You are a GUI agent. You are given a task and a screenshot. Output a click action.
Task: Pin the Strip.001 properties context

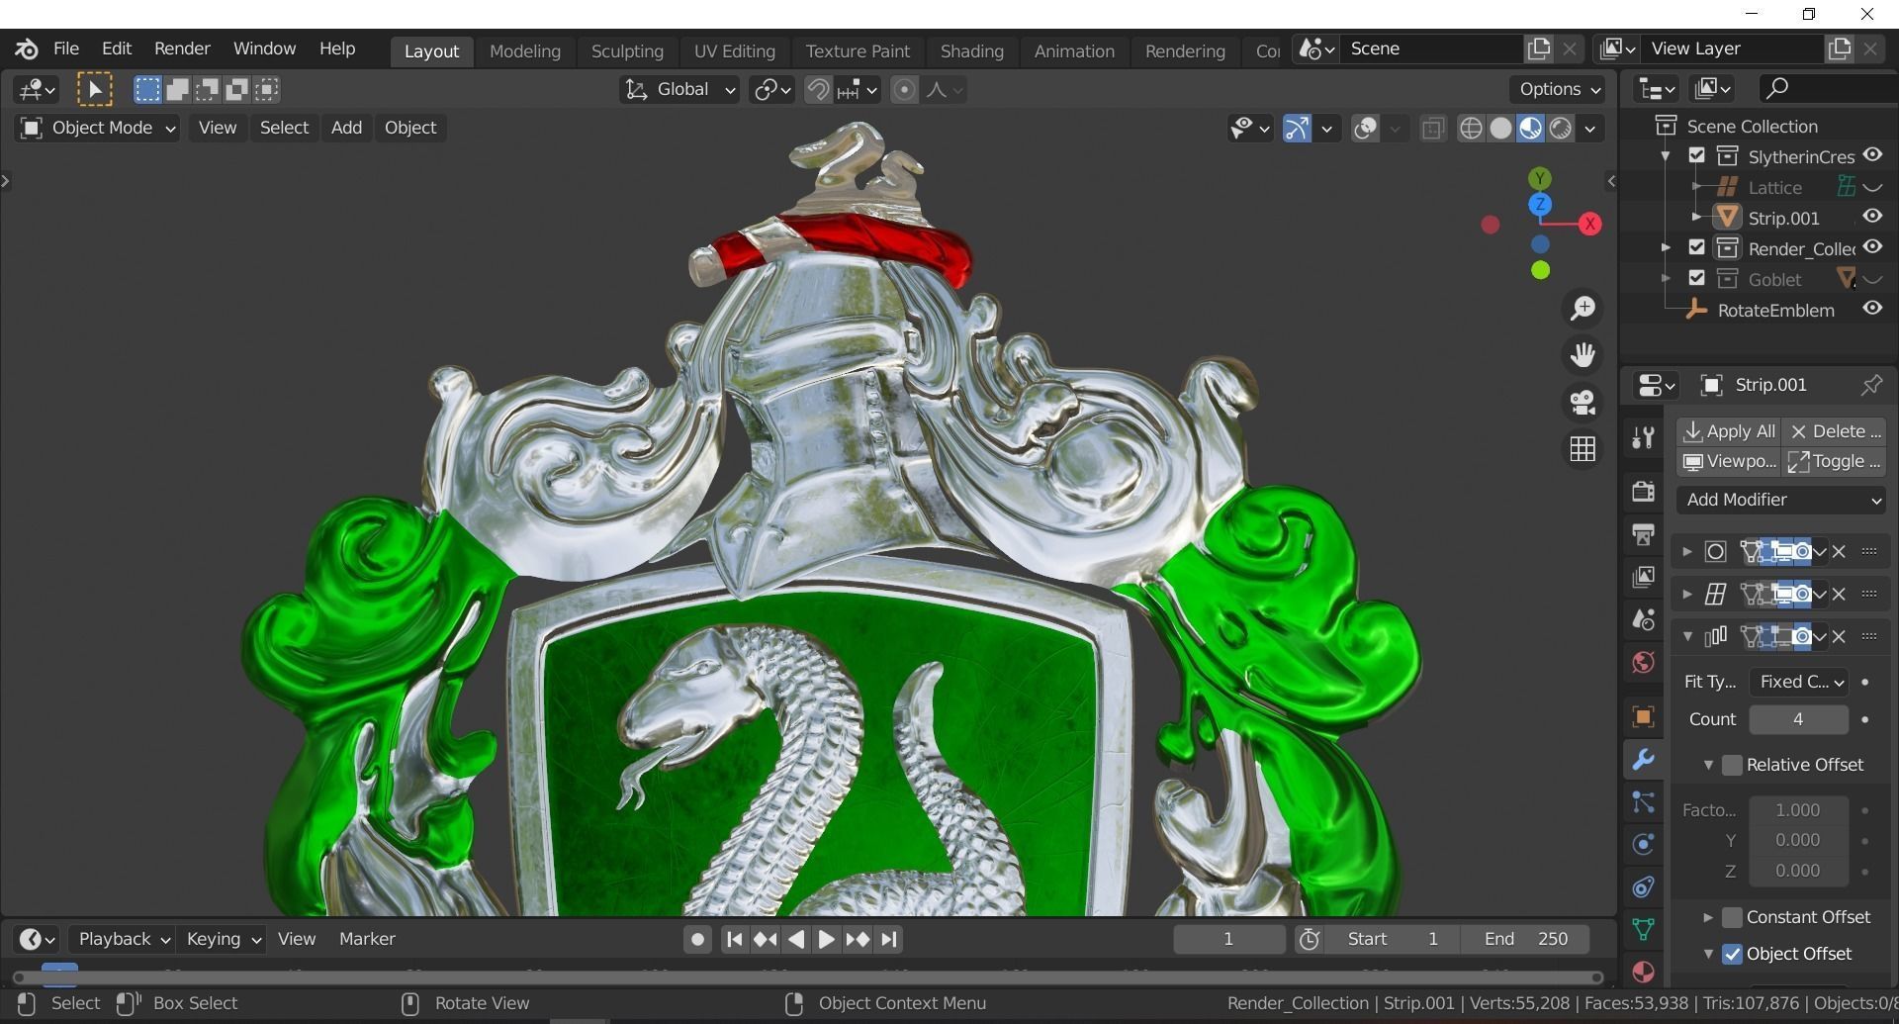pos(1871,385)
